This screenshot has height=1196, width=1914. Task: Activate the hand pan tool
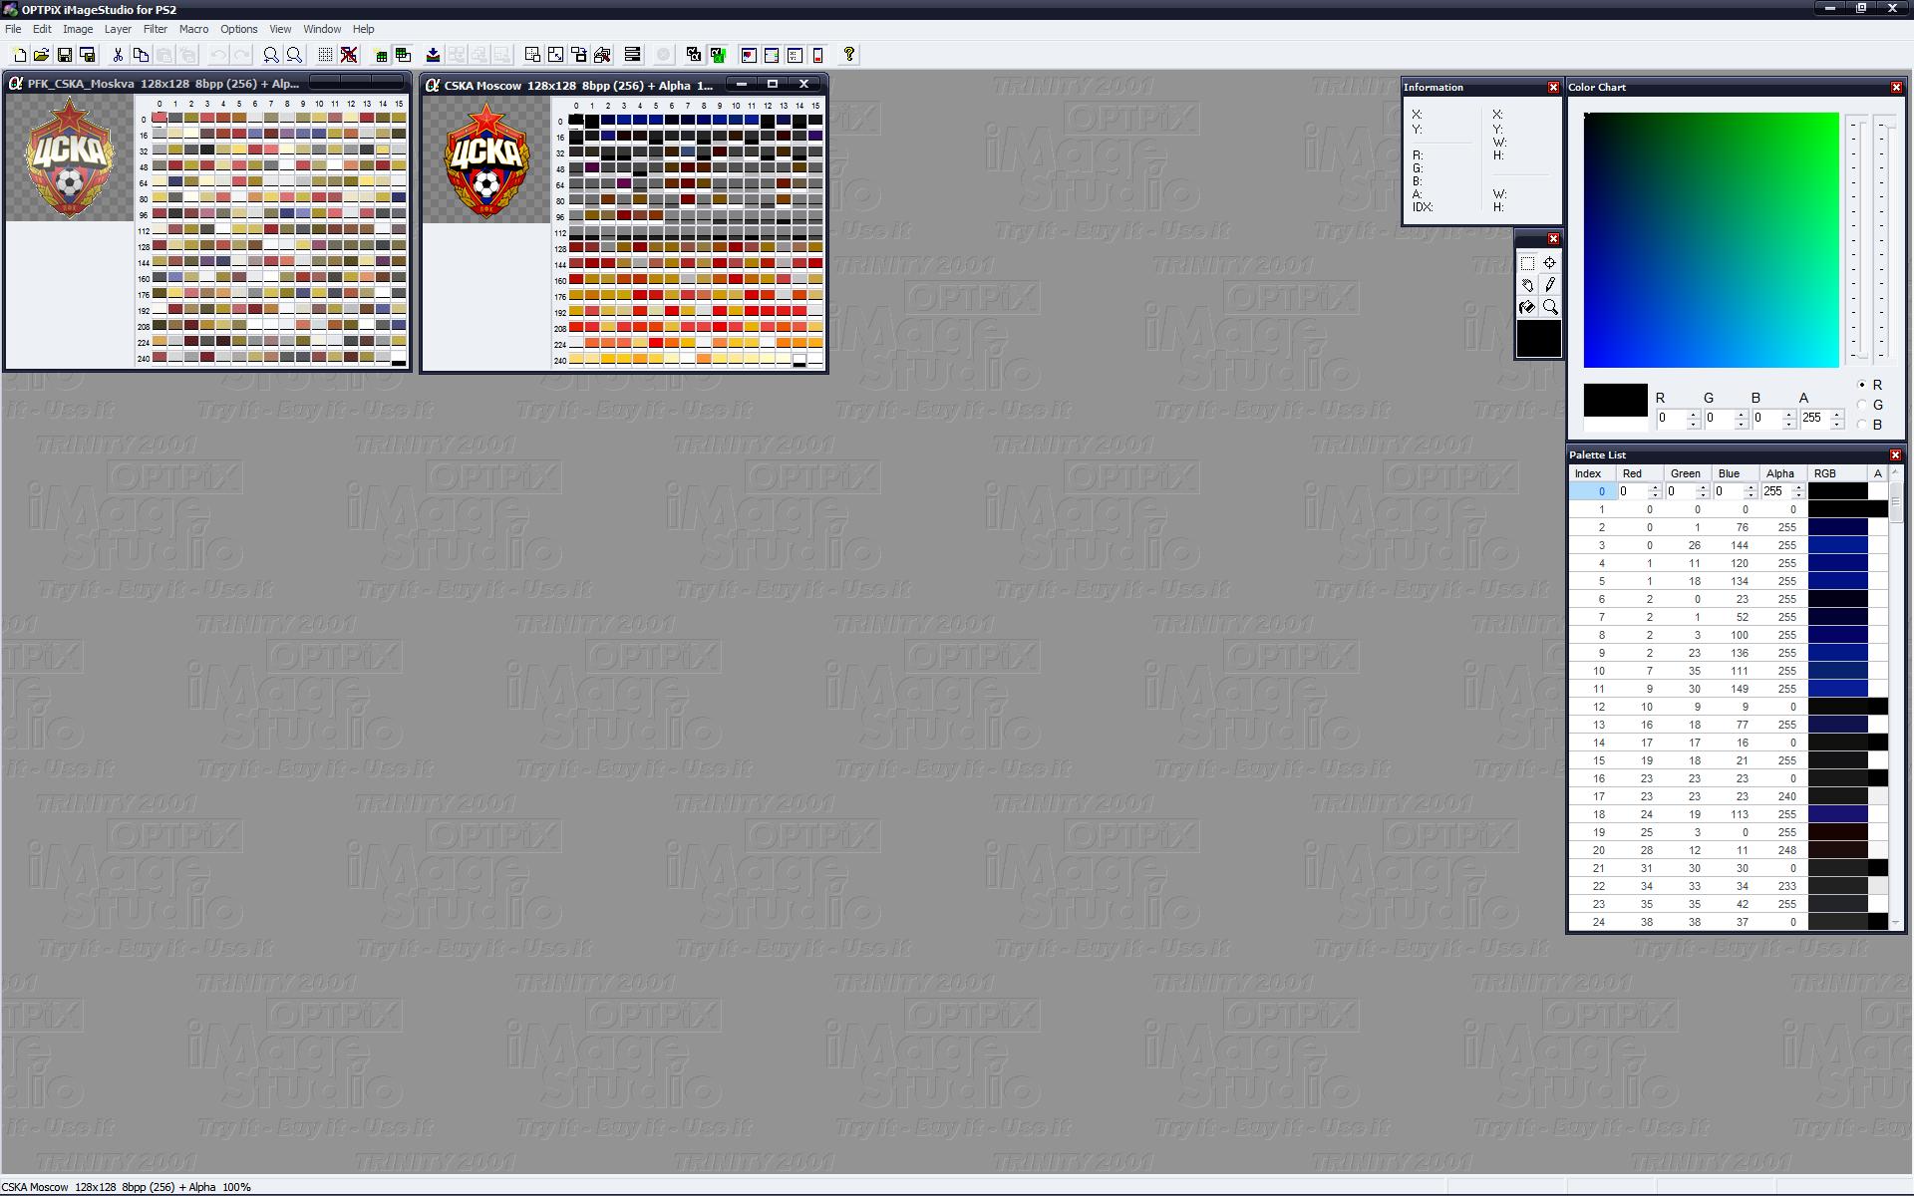(1527, 285)
